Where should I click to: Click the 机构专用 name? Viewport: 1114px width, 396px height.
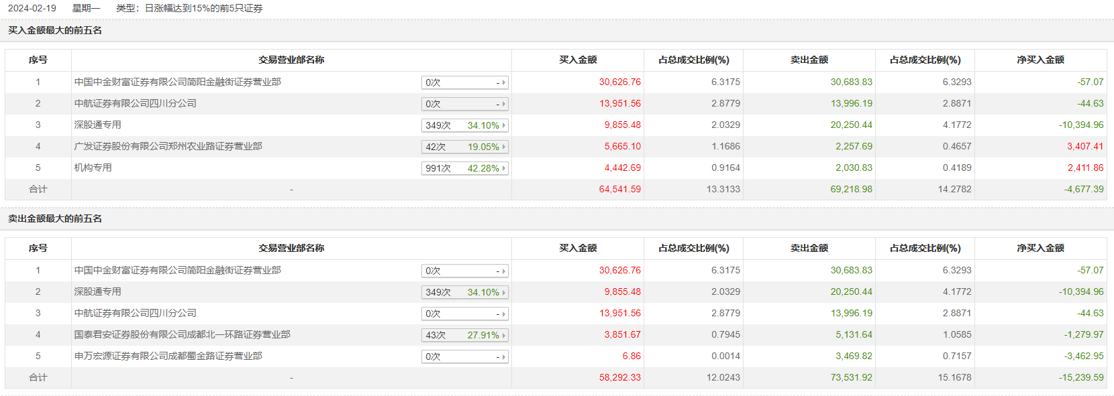(x=93, y=168)
